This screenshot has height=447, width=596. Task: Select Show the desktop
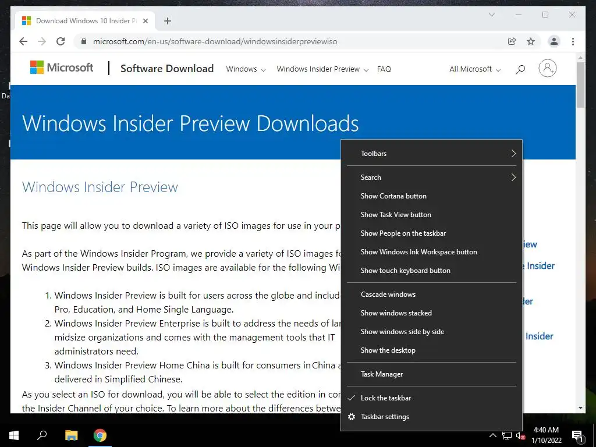coord(431,350)
